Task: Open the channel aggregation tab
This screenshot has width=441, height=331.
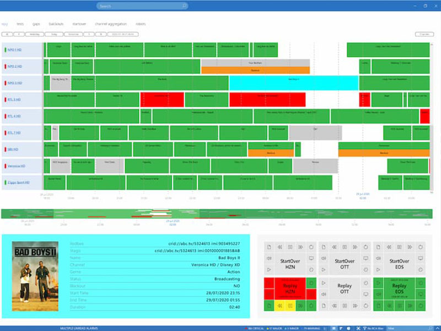Action: click(x=111, y=24)
